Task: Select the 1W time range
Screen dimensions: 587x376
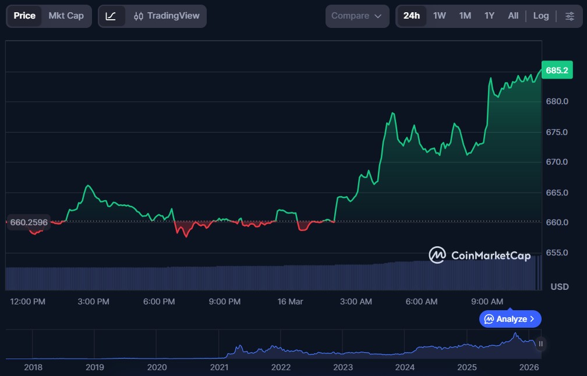Action: point(439,16)
